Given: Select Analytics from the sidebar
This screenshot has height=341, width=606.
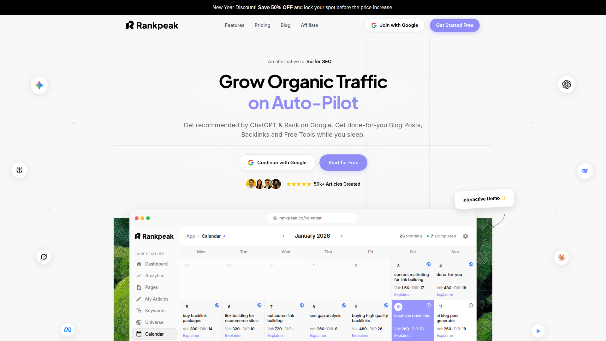Looking at the screenshot, I should click(154, 275).
